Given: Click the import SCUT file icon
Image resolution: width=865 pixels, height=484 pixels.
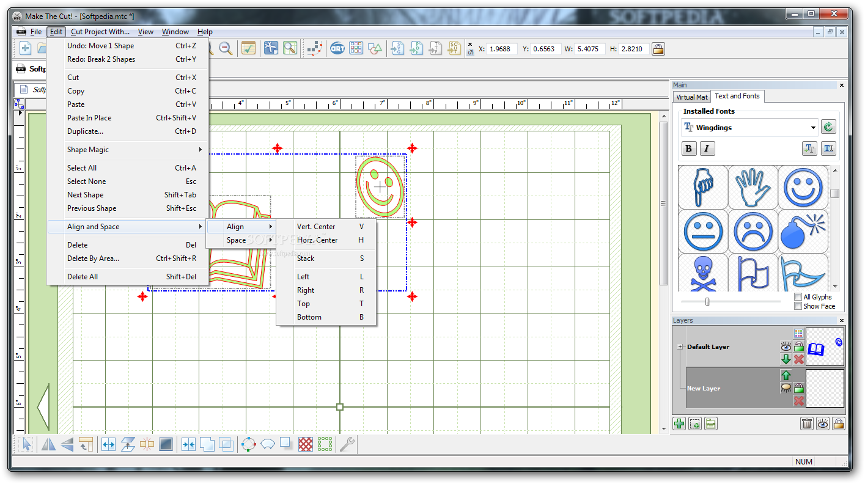Looking at the screenshot, I should click(454, 48).
